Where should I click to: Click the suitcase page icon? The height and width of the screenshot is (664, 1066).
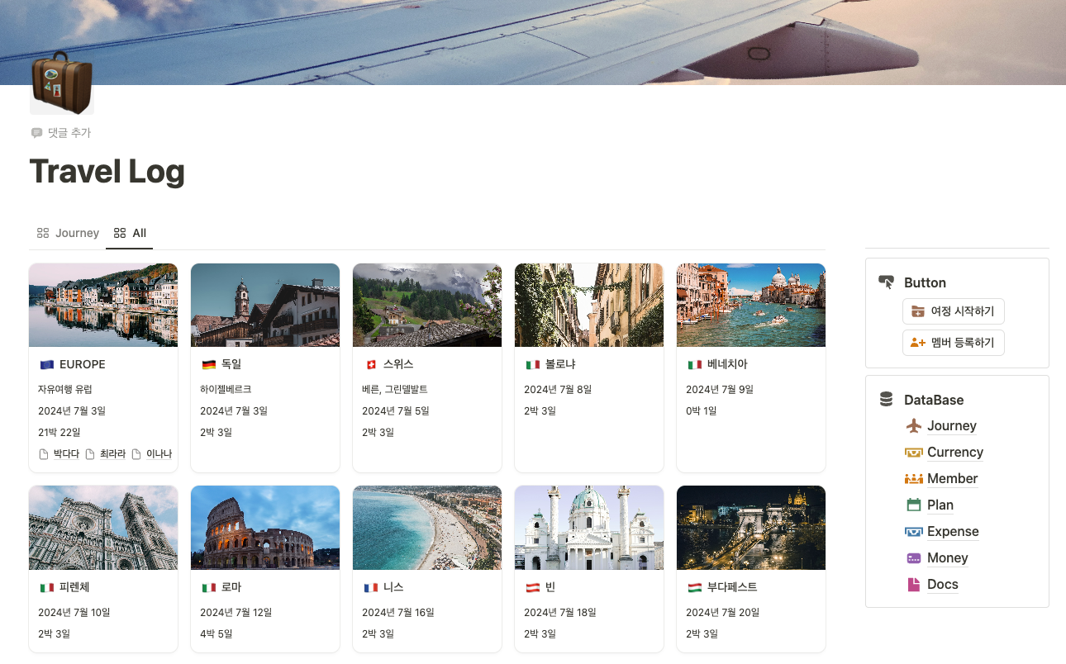point(62,83)
